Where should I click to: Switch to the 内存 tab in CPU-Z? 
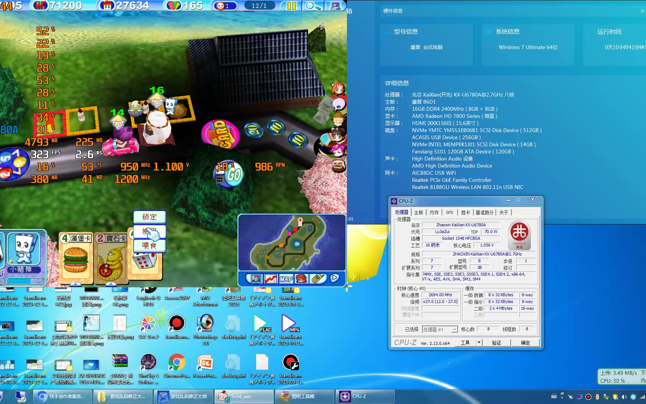coord(434,212)
